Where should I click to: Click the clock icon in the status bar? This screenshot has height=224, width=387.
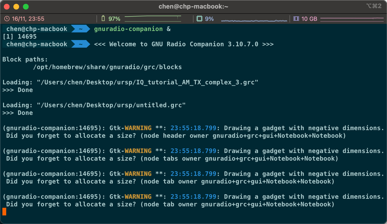(7, 19)
